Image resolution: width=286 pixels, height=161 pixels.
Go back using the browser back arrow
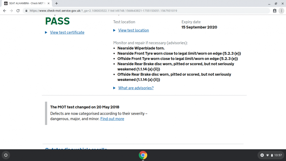(5, 11)
